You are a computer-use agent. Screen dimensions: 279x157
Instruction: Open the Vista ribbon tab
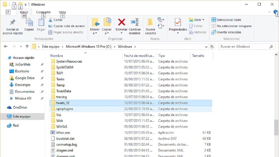tap(62, 12)
